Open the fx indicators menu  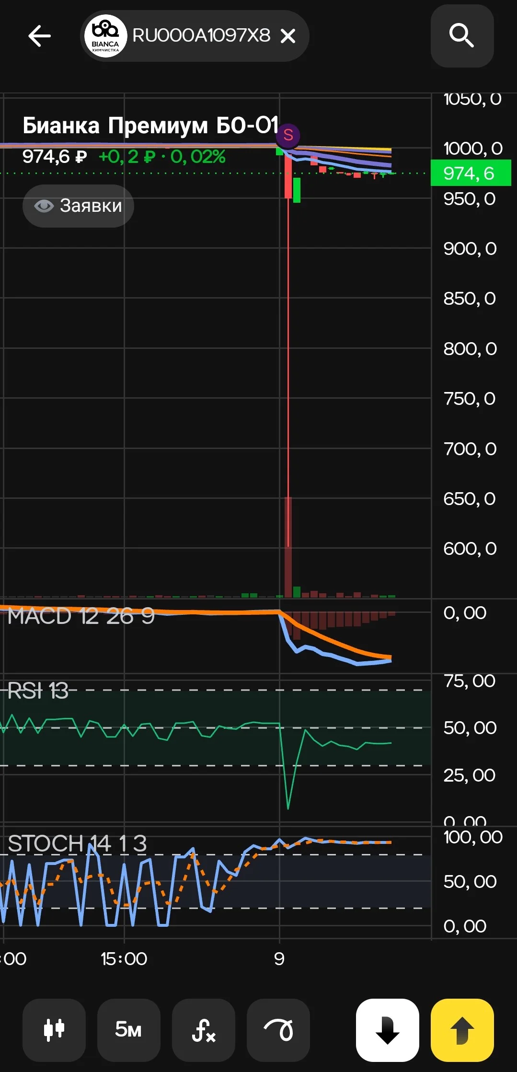point(204,1030)
